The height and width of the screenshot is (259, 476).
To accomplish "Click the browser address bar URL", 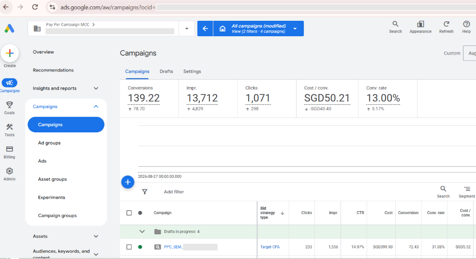I will 108,7.
